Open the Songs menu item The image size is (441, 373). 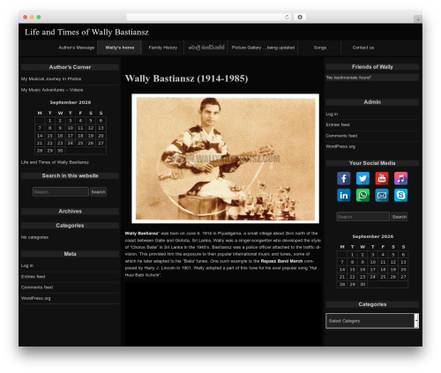(x=320, y=48)
